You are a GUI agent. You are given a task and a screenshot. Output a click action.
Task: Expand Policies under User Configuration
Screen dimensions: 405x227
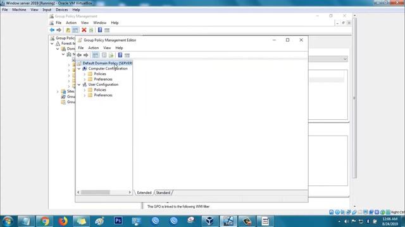[x=84, y=90]
